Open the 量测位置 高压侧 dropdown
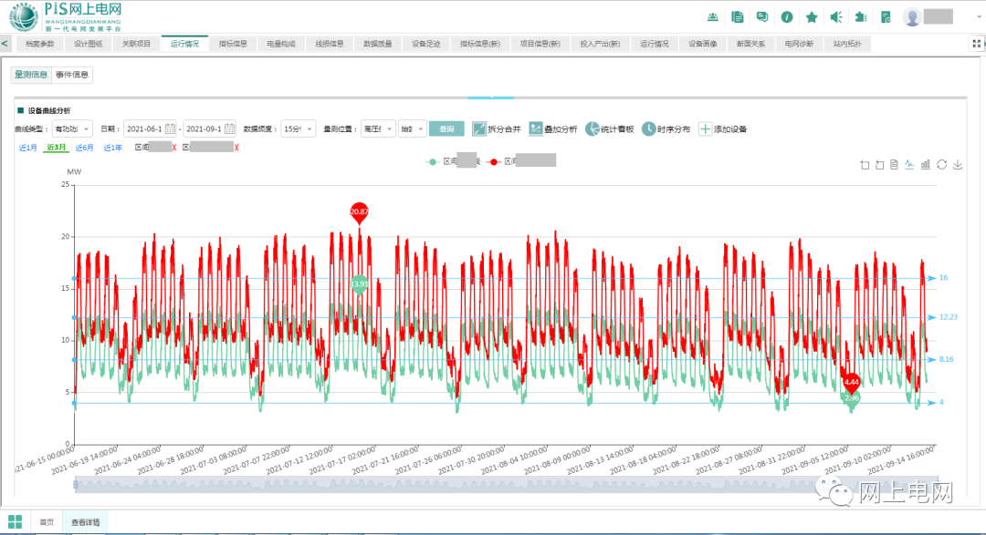The width and height of the screenshot is (986, 535). coord(378,129)
